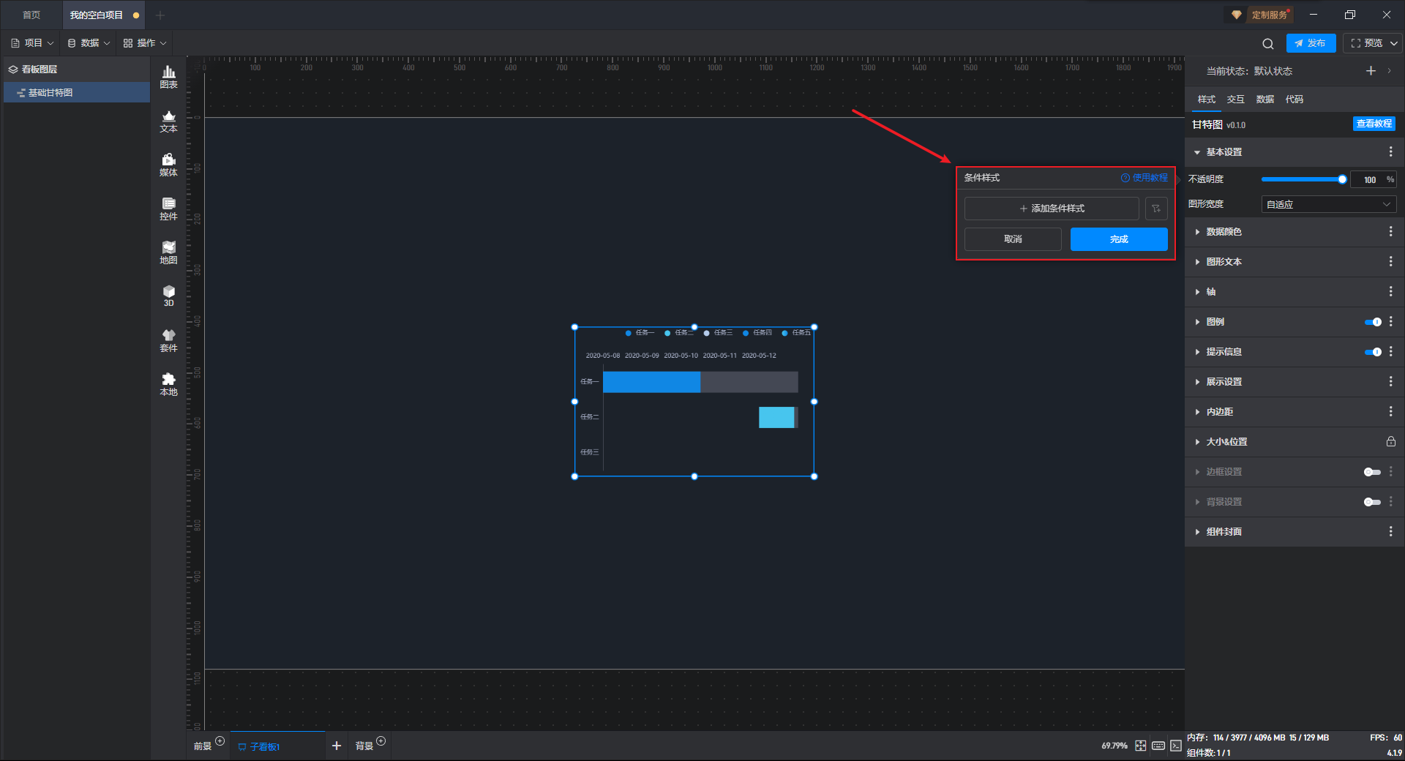
Task: Click the 添加条件样式 button
Action: 1052,209
